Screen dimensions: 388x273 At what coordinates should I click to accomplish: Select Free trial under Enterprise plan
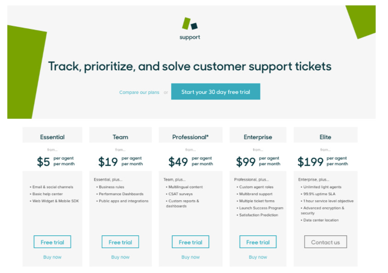[258, 242]
